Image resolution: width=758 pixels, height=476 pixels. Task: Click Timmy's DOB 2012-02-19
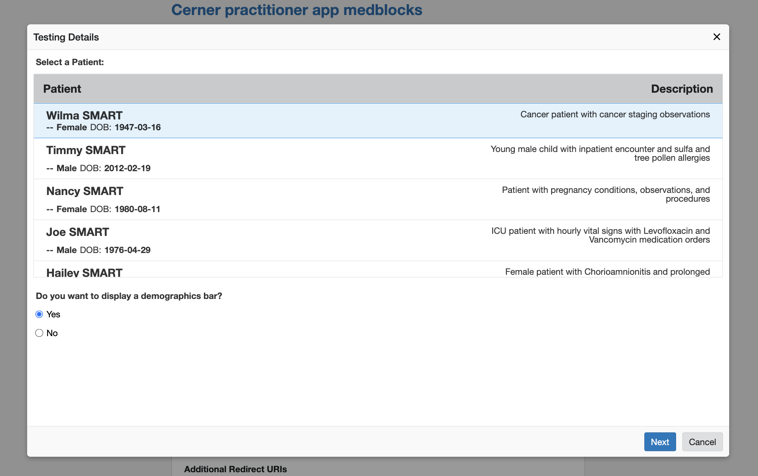pos(127,168)
